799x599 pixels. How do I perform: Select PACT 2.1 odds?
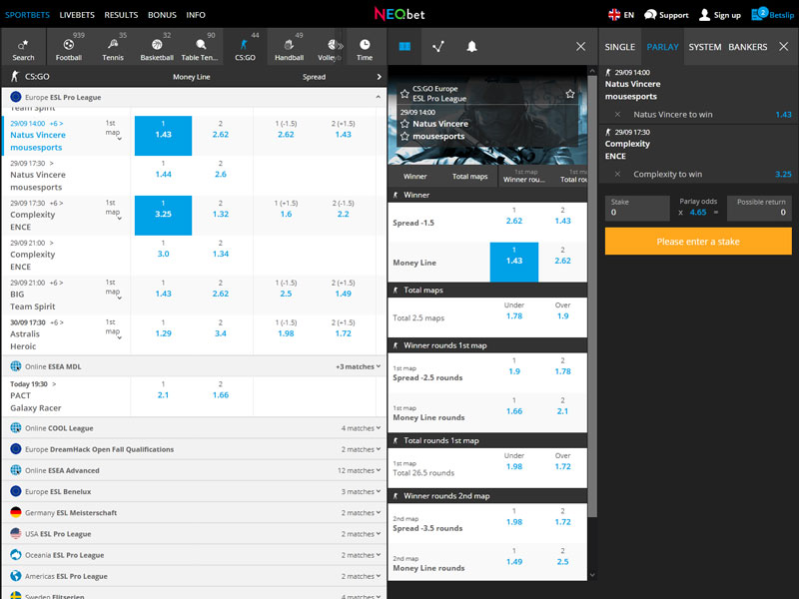coord(163,395)
